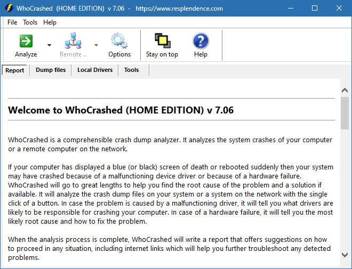Close the WhoCrashed window
Viewport: 352px width, 269px height.
click(x=339, y=9)
